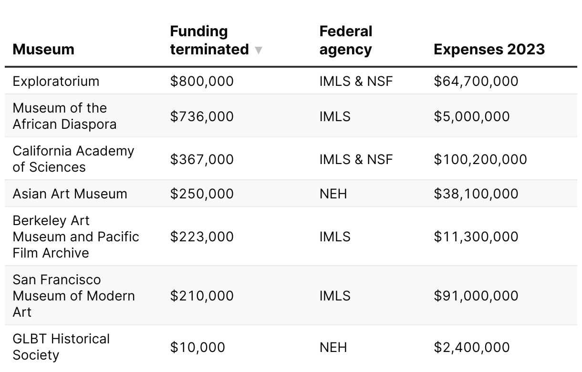Select Berkeley Art Museum and Pacific Film Archive
This screenshot has height=372, width=582.
76,237
